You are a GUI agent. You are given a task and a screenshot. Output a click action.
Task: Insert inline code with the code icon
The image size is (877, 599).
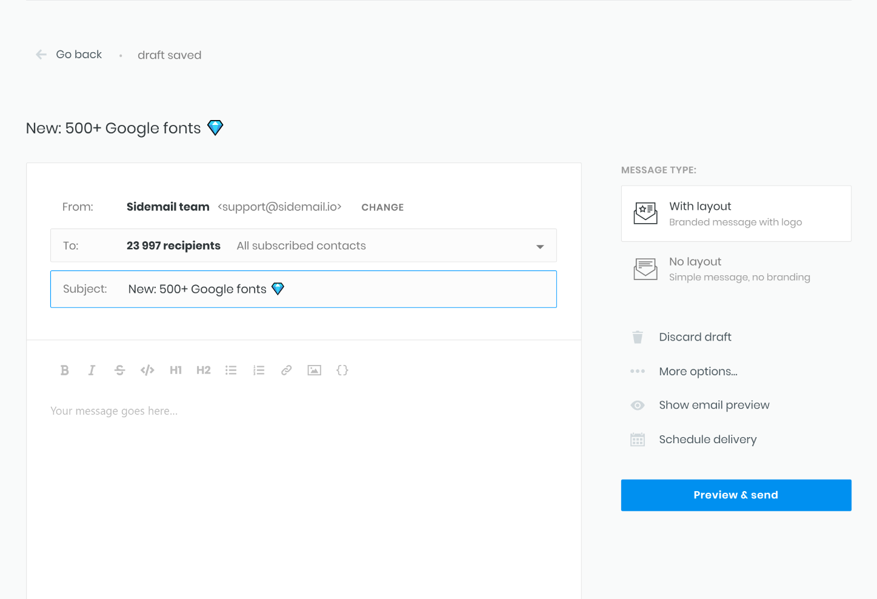click(147, 370)
